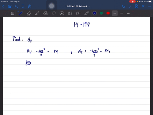Open the search tool
The image size is (153, 115).
coord(16,6)
